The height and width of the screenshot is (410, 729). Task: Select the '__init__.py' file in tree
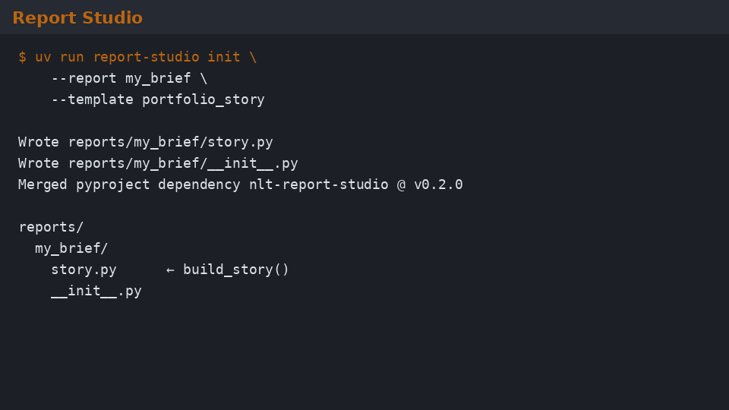click(x=96, y=291)
